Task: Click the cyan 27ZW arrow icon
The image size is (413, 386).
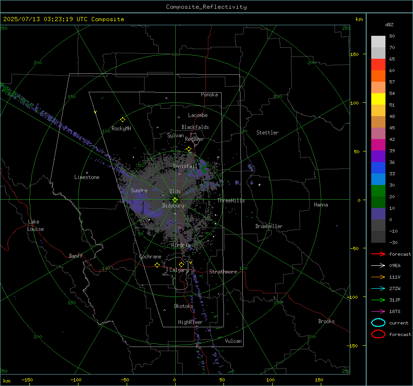Action: [x=378, y=289]
